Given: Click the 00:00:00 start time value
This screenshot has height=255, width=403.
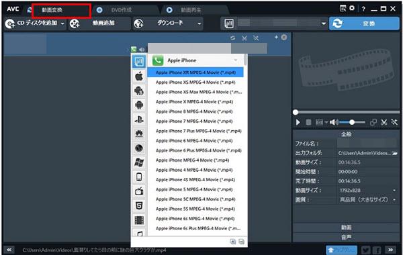Looking at the screenshot, I should pos(348,172).
